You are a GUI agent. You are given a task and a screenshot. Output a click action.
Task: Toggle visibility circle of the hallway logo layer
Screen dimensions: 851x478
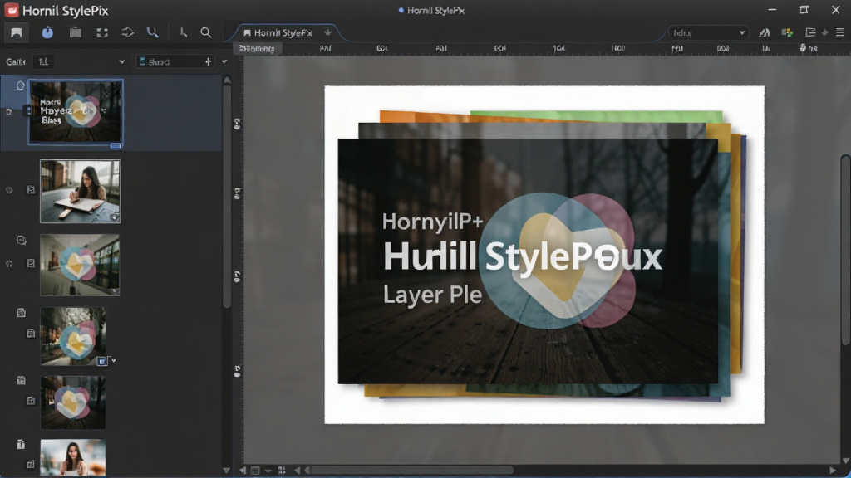point(9,264)
